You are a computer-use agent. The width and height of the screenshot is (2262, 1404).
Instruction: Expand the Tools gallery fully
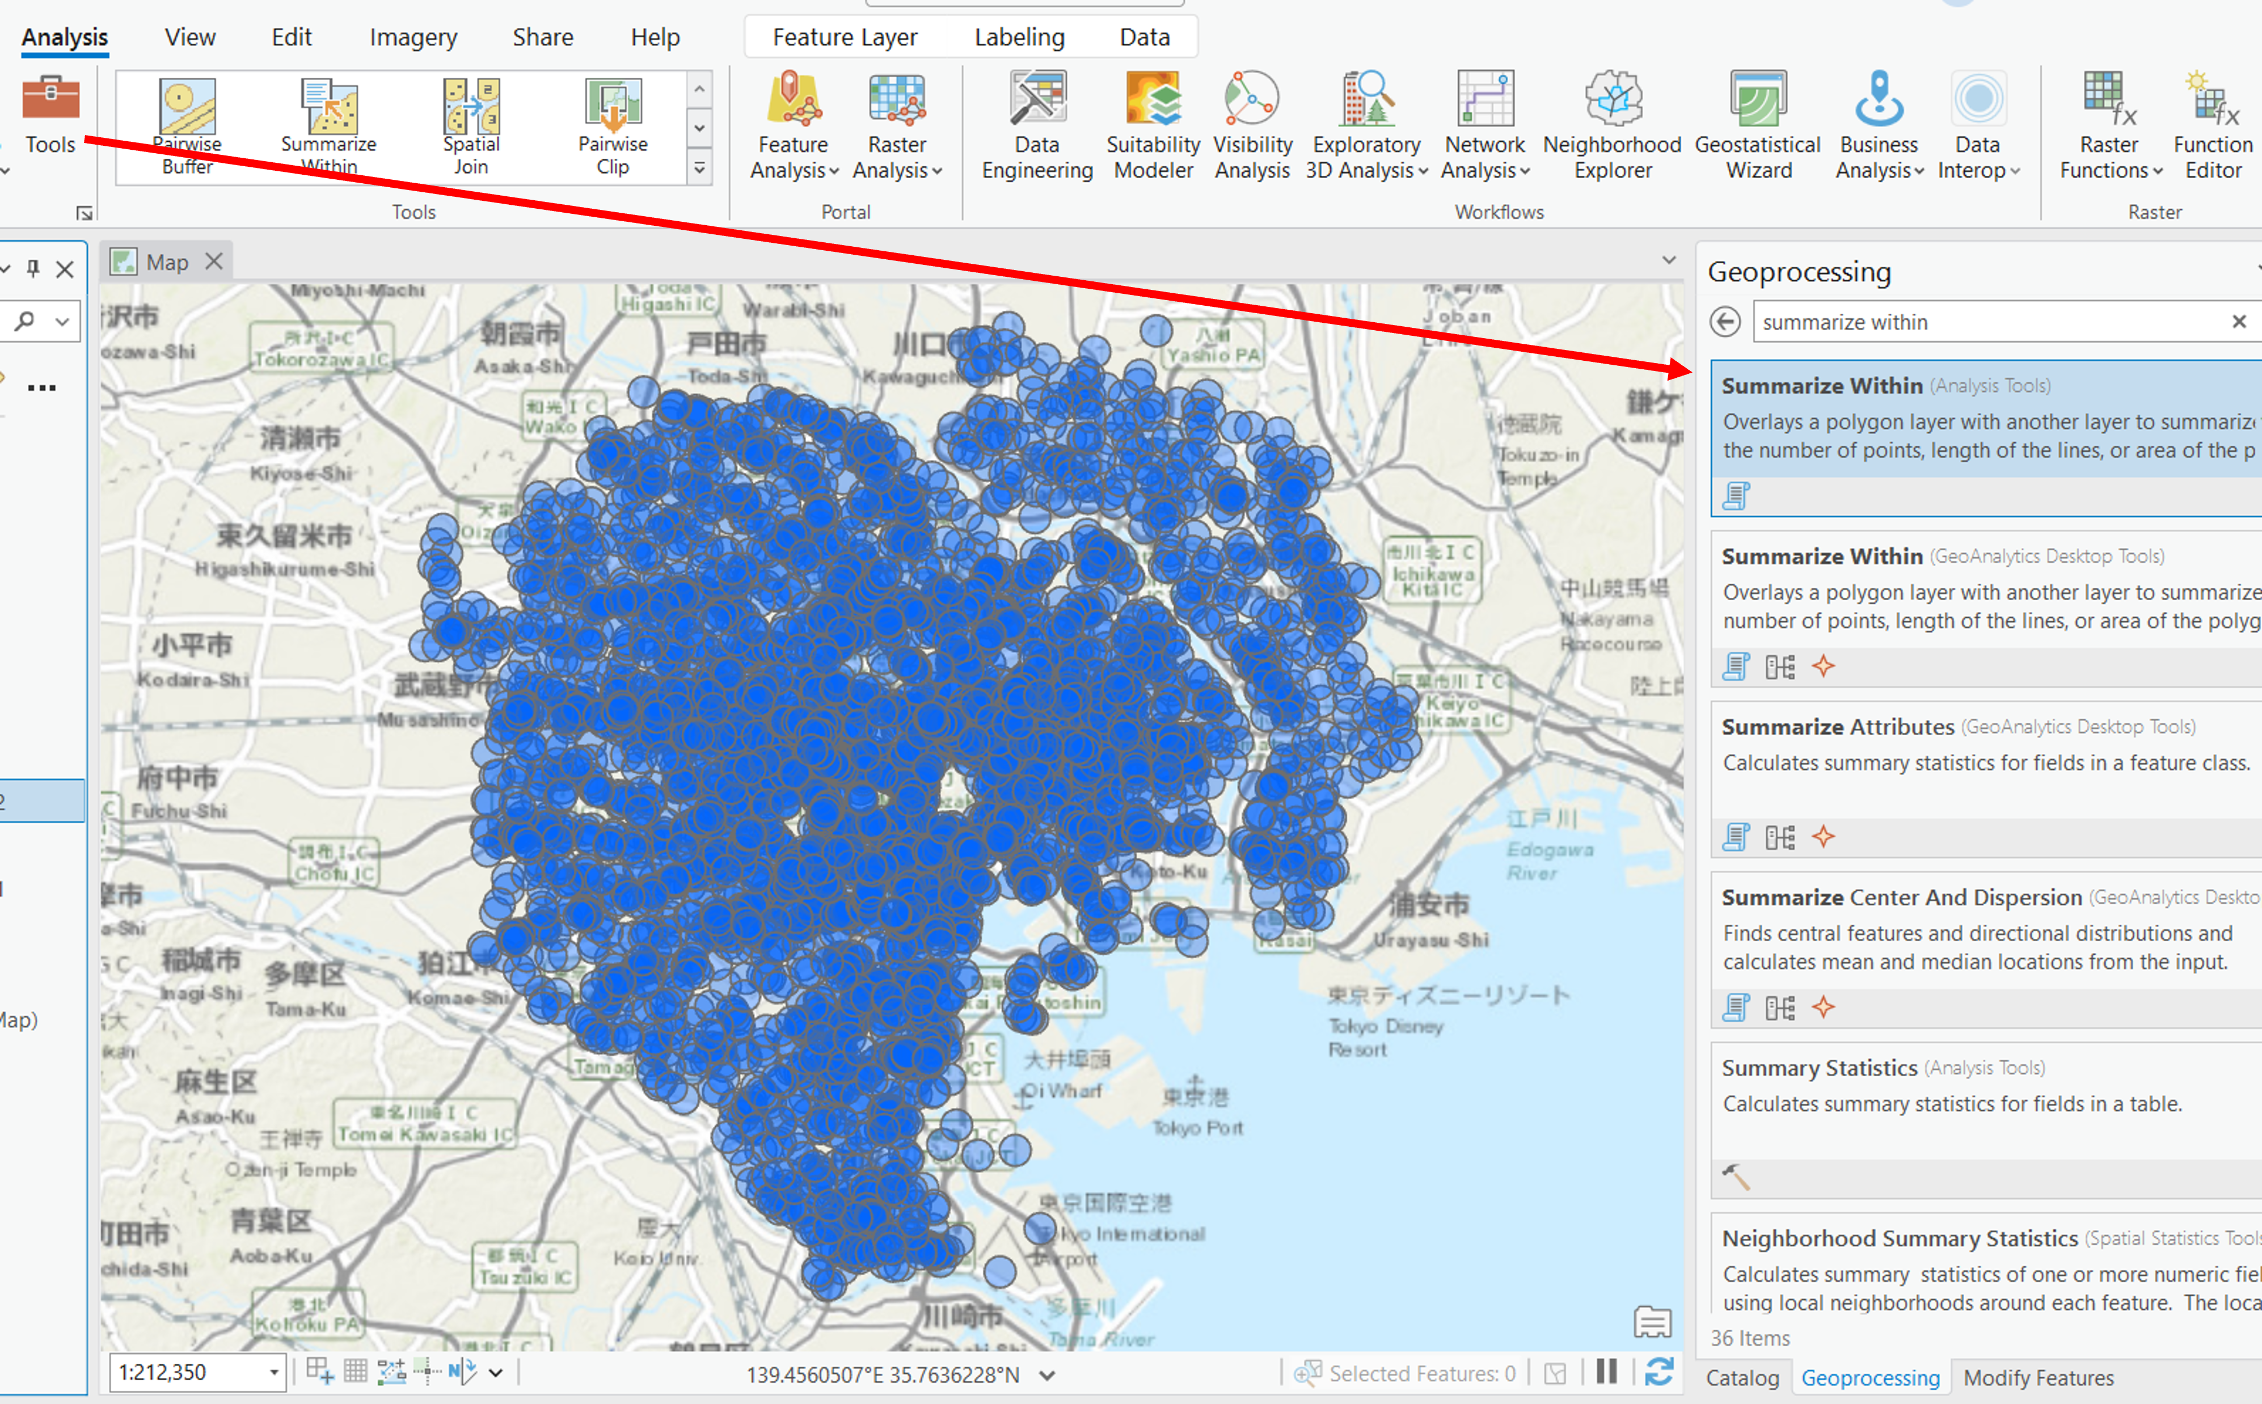[x=700, y=168]
